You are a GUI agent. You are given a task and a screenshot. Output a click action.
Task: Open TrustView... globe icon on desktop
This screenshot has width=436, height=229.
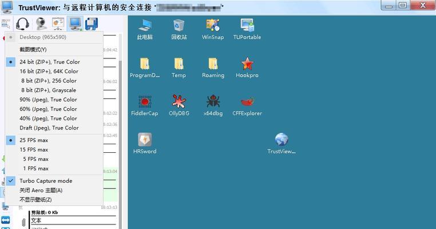coord(282,144)
